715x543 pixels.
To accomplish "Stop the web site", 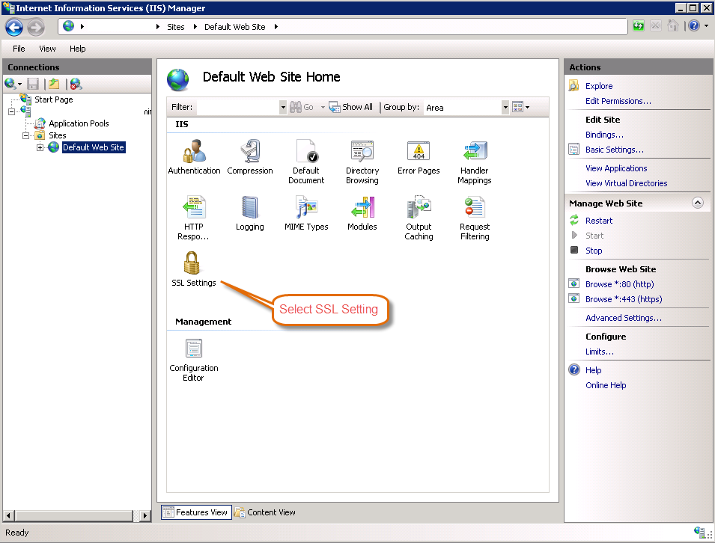I will click(594, 251).
